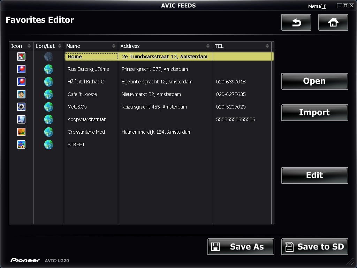The height and width of the screenshot is (268, 357).
Task: Click the hamburger icon for Croissanterie Med
Action: pos(21,132)
